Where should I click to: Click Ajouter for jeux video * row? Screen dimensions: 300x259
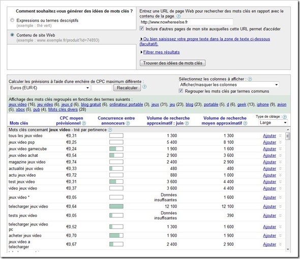point(269,198)
